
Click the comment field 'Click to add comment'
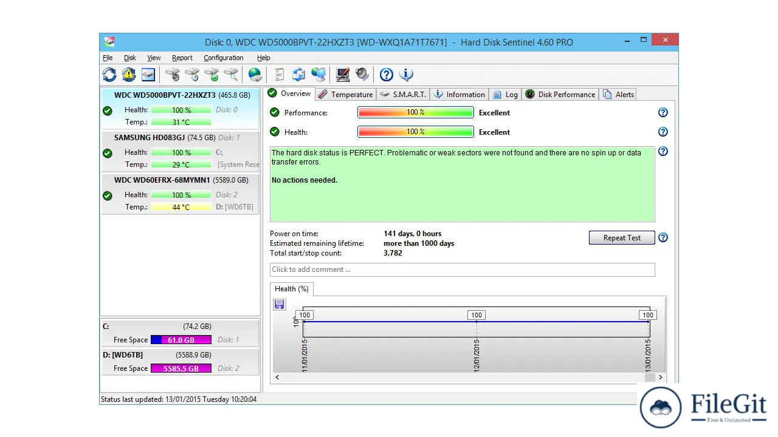click(x=462, y=269)
